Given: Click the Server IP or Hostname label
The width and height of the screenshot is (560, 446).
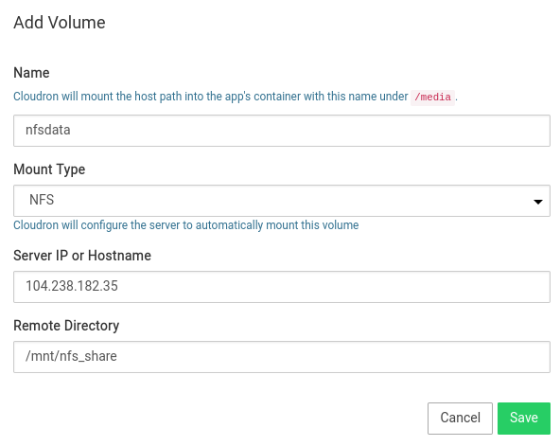Looking at the screenshot, I should (82, 256).
